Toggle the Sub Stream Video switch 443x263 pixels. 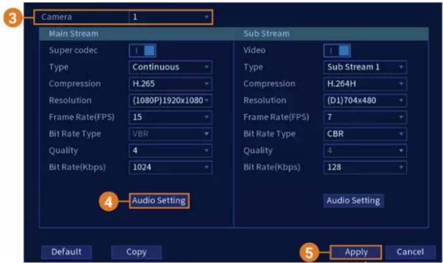337,51
